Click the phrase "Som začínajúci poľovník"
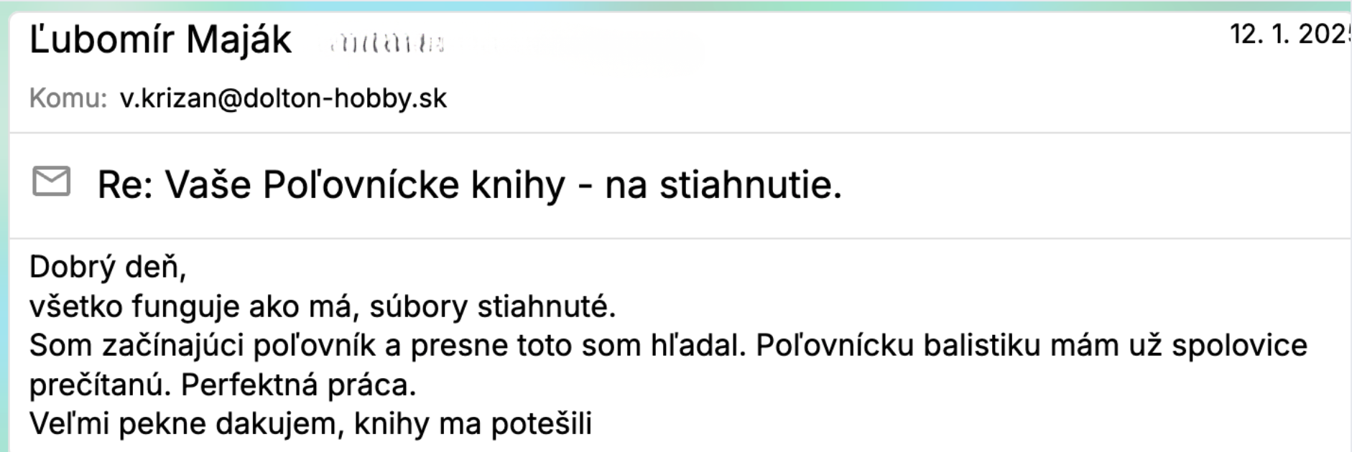The height and width of the screenshot is (452, 1352). (x=202, y=346)
